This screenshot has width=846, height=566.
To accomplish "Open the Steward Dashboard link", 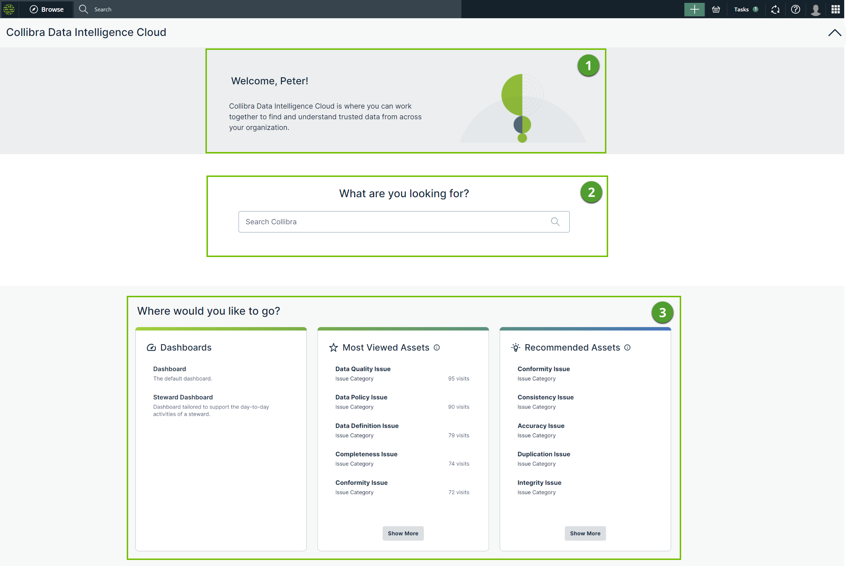I will pos(183,397).
